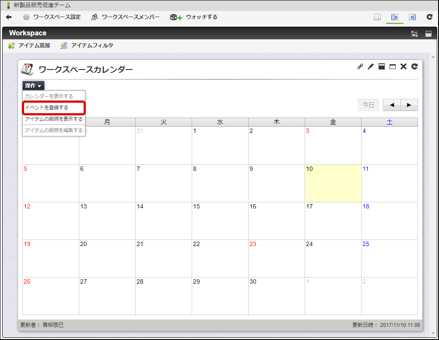The width and height of the screenshot is (439, 340).
Task: Select day 8 cell
Action: pos(220,183)
